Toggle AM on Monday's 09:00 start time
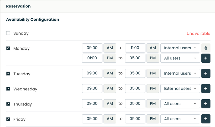The height and width of the screenshot is (127, 215). pos(110,48)
